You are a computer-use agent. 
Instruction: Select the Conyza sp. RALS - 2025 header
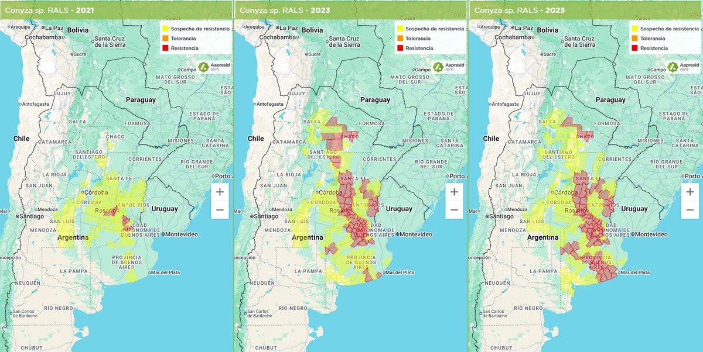(x=519, y=10)
